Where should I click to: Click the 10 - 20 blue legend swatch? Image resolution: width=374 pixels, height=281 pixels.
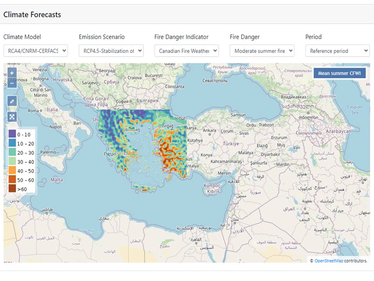(12, 144)
